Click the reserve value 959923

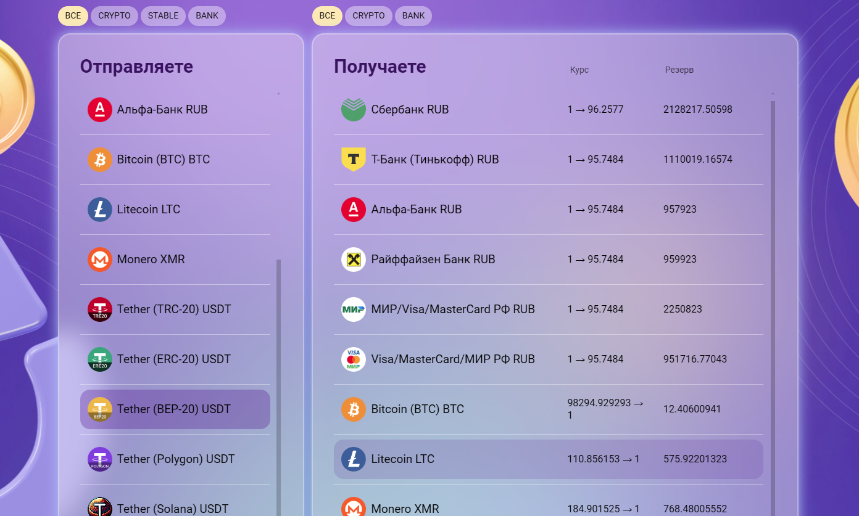click(680, 260)
